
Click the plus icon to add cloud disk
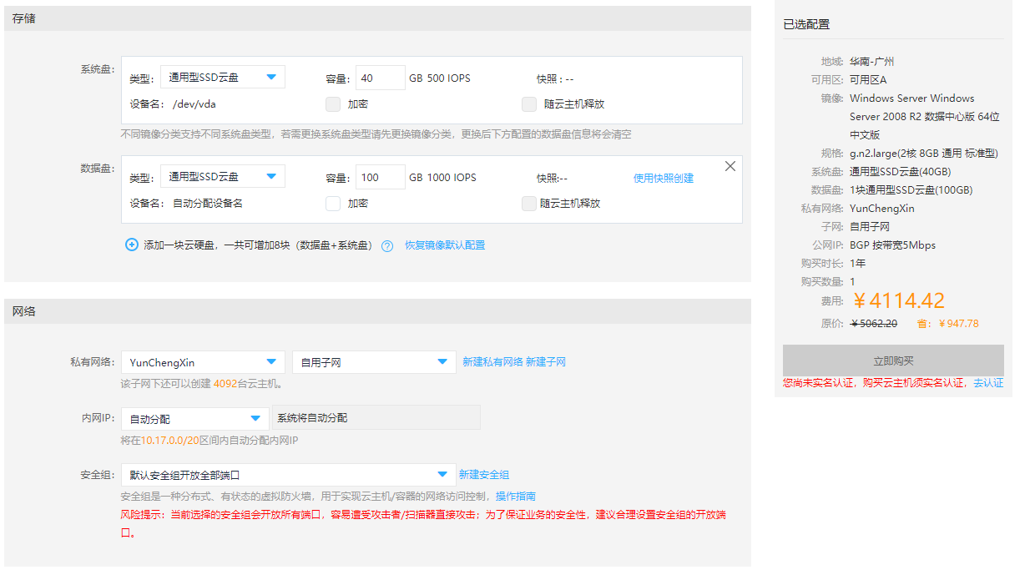(x=131, y=245)
